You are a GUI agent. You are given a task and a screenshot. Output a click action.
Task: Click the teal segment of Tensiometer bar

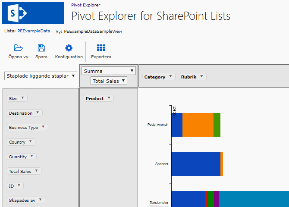tap(254, 199)
